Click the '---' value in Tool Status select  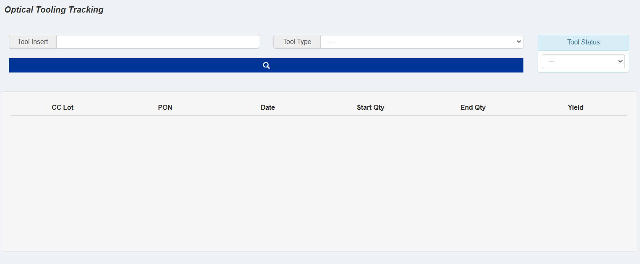click(x=552, y=62)
